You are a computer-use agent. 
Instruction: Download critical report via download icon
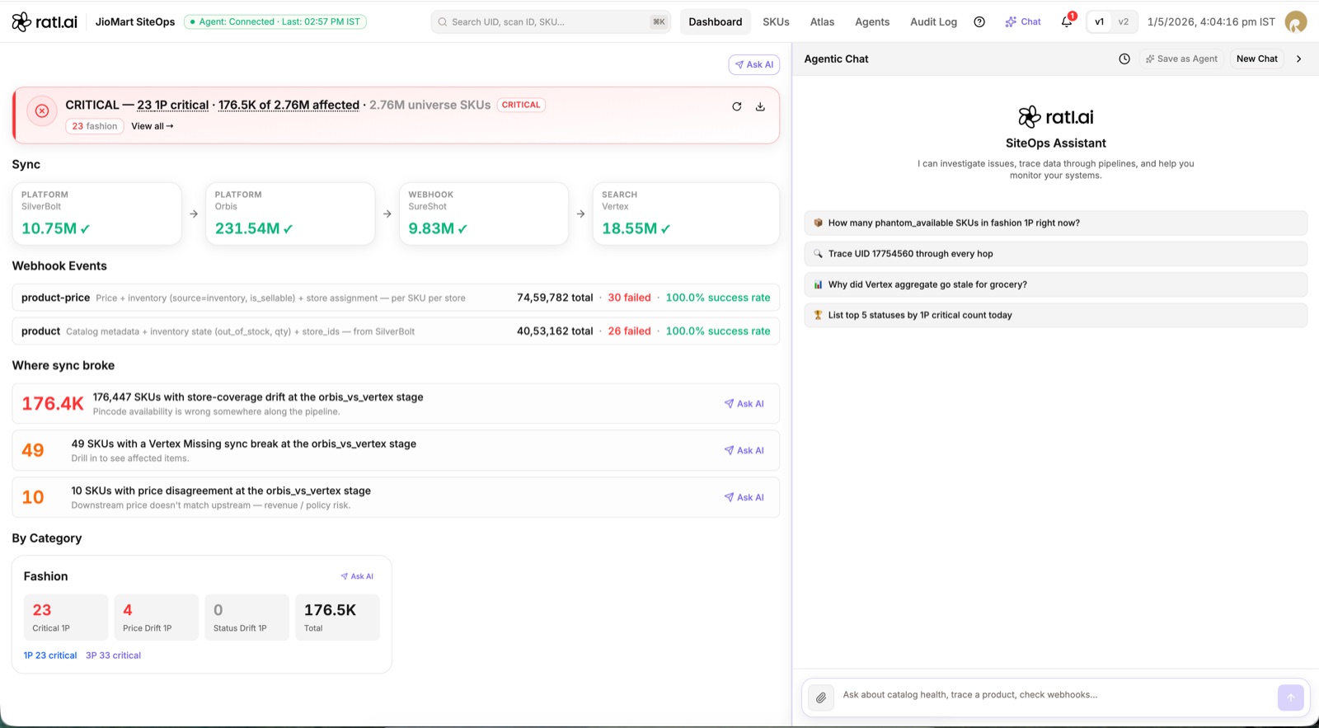pos(760,106)
